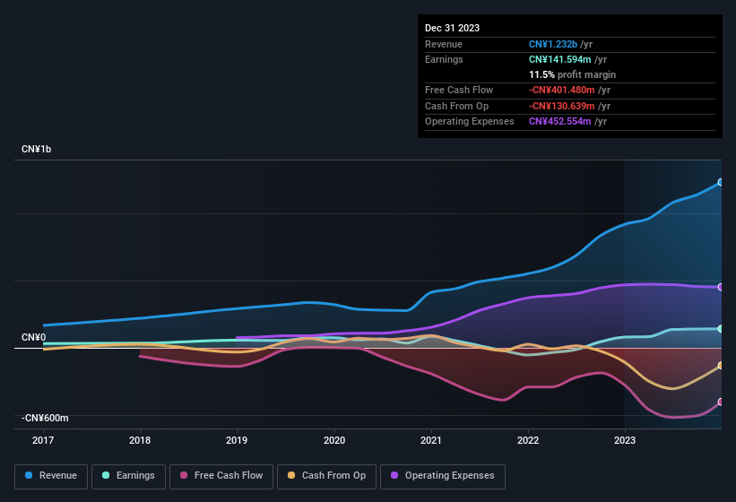The width and height of the screenshot is (736, 502).
Task: Click the 11.5% profit margin text
Action: coord(572,74)
